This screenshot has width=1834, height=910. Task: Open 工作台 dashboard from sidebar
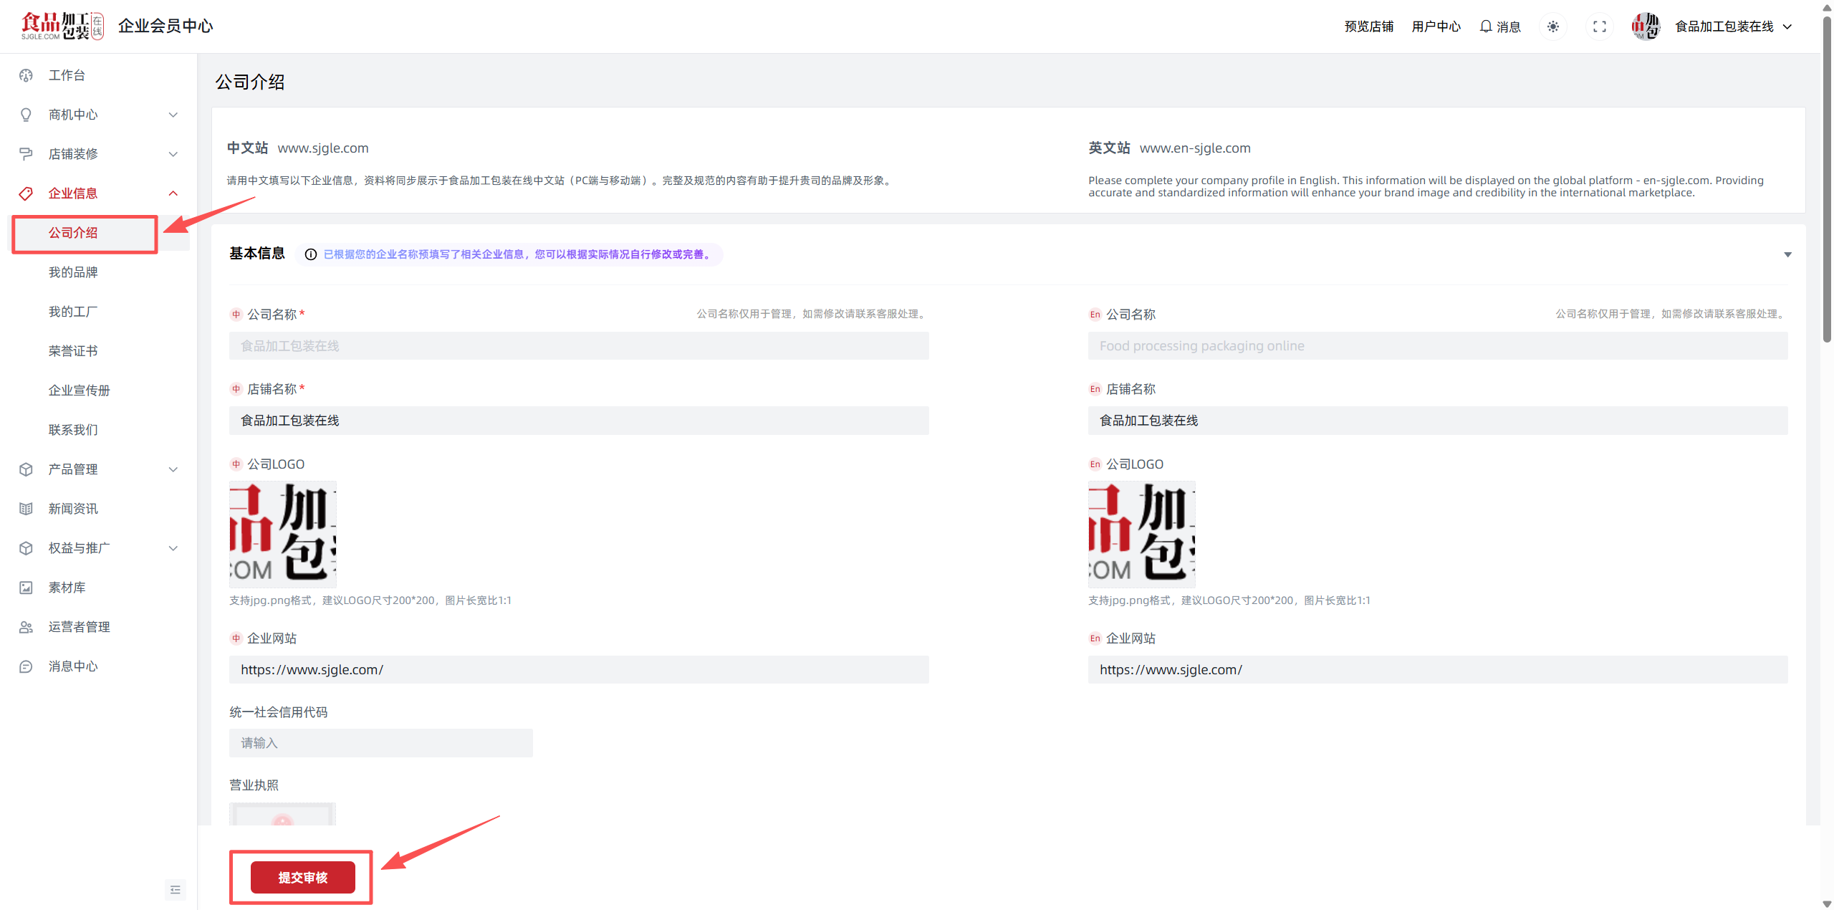click(x=67, y=75)
